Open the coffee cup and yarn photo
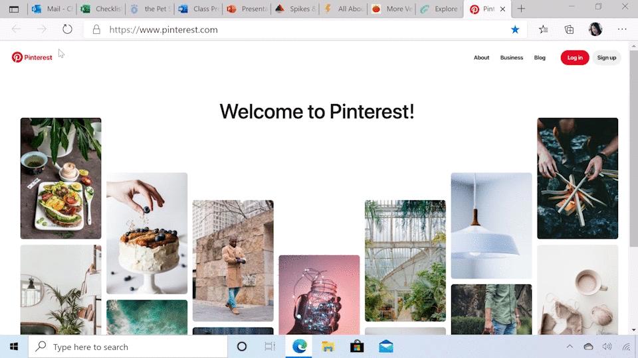This screenshot has height=358, width=638. 578,290
